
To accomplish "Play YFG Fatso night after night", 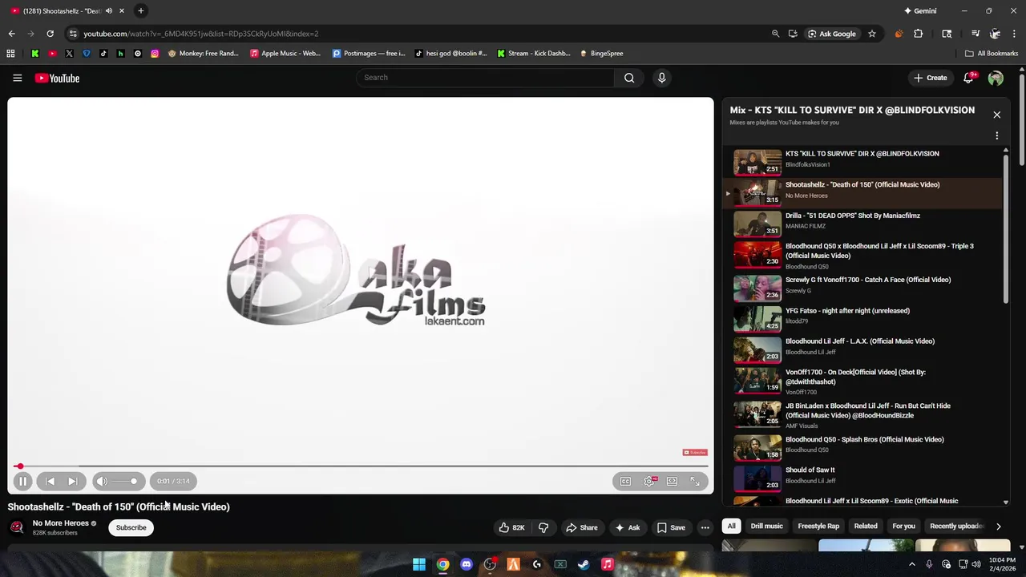I will (862, 318).
